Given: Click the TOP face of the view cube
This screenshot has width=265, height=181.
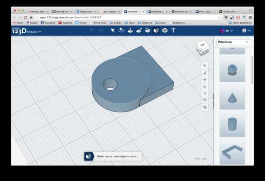Looking at the screenshot, I should point(202,45).
